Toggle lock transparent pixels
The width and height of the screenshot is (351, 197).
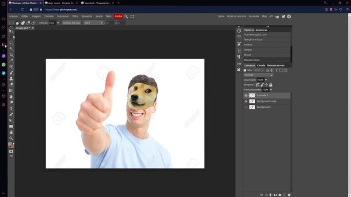(x=257, y=85)
